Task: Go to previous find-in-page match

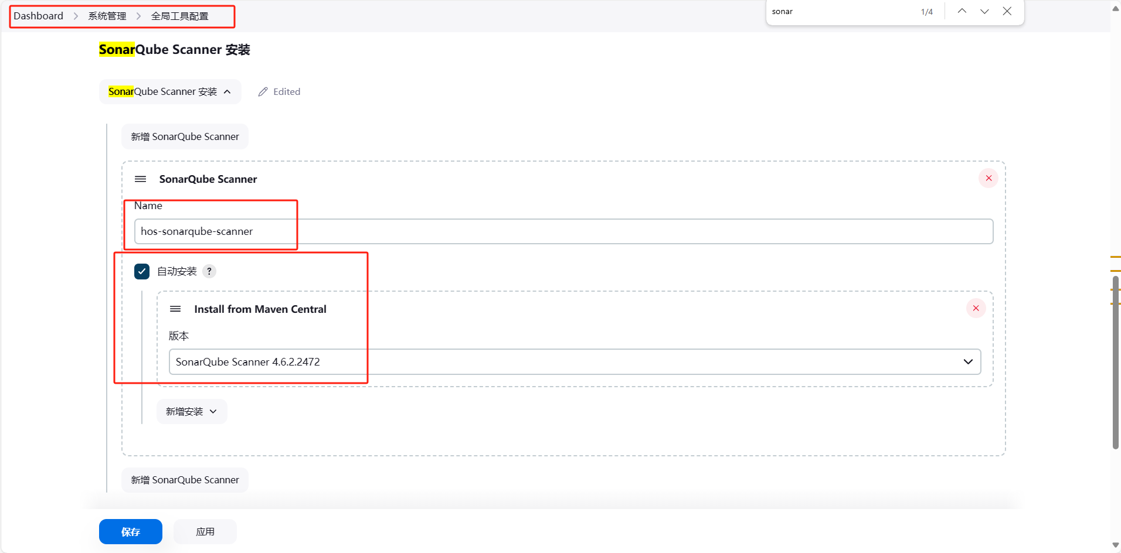Action: [x=962, y=11]
